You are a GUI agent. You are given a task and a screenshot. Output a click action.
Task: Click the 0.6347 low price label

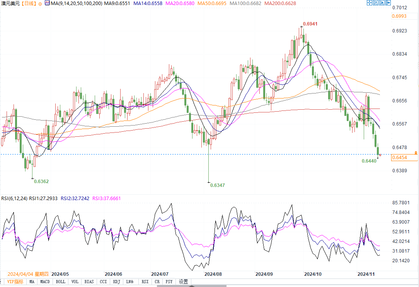[218, 185]
